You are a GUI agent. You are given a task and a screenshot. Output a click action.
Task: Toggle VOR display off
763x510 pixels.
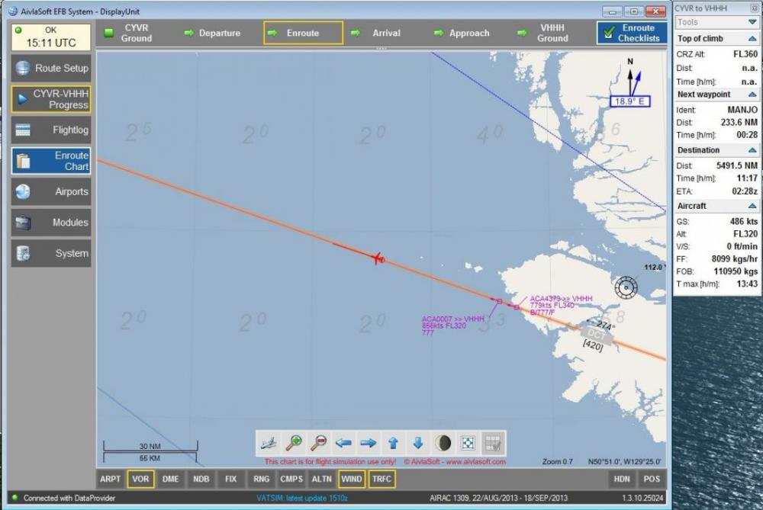coord(140,479)
